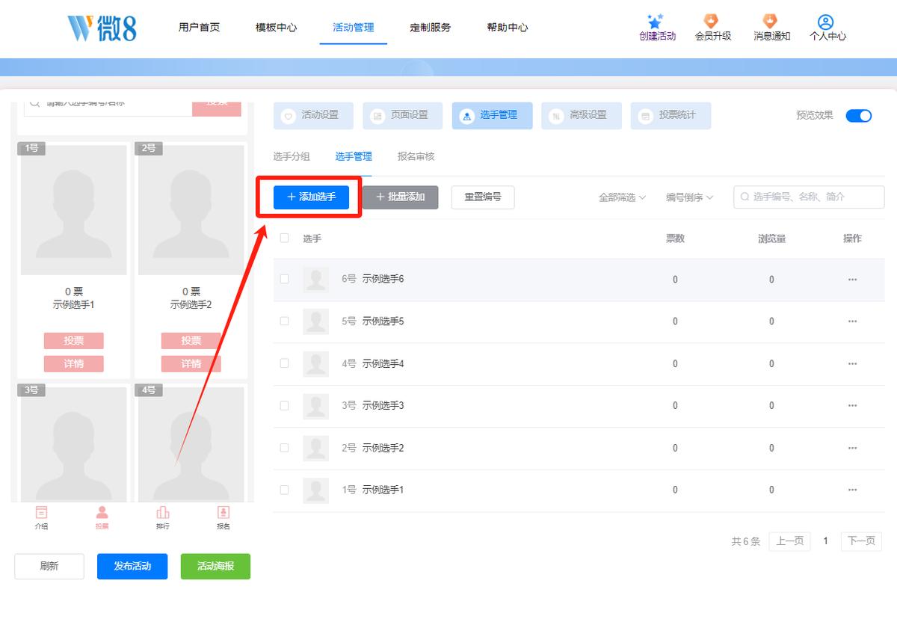Click 详情 button under 示例选手2
The width and height of the screenshot is (897, 619).
pyautogui.click(x=191, y=363)
